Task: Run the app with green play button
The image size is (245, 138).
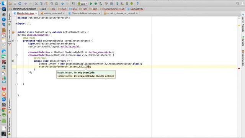Action: pos(91,3)
